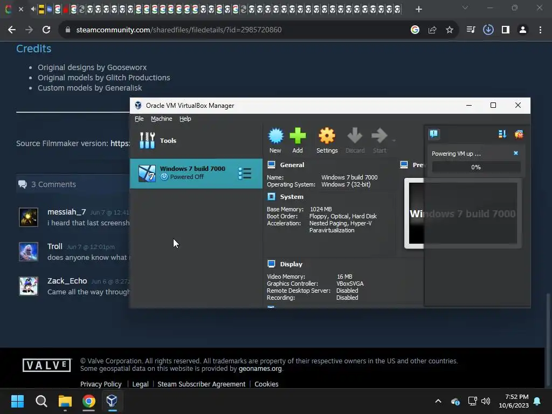Select the Windows 7 build 7000 machine entry

196,173
